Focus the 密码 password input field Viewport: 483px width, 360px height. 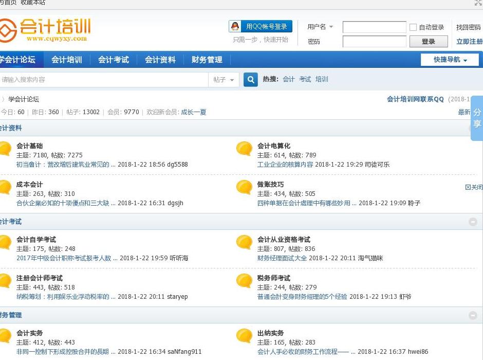pyautogui.click(x=374, y=41)
